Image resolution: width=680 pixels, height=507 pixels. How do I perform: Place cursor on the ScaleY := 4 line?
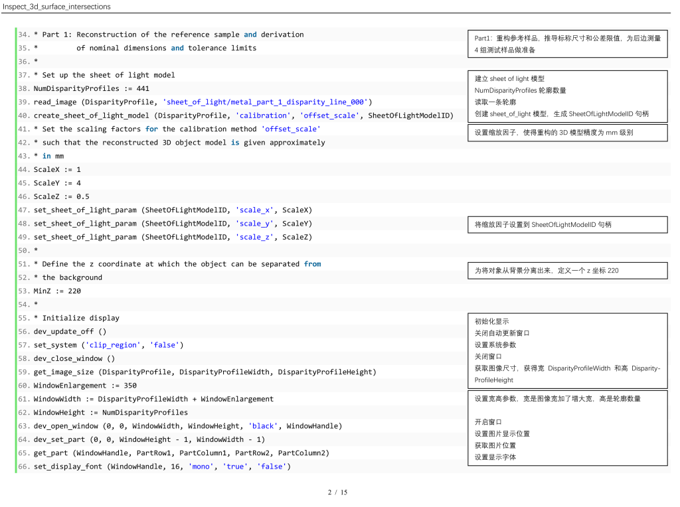(x=57, y=183)
